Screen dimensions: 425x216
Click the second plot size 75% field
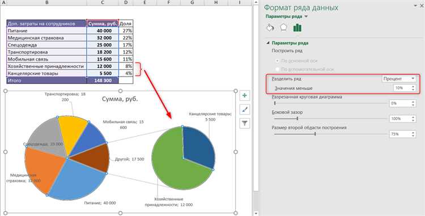click(400, 134)
